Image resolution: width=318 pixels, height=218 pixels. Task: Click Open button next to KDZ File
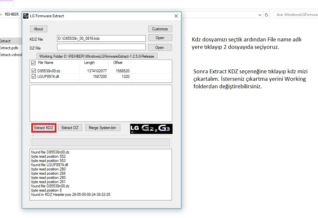tap(160, 38)
